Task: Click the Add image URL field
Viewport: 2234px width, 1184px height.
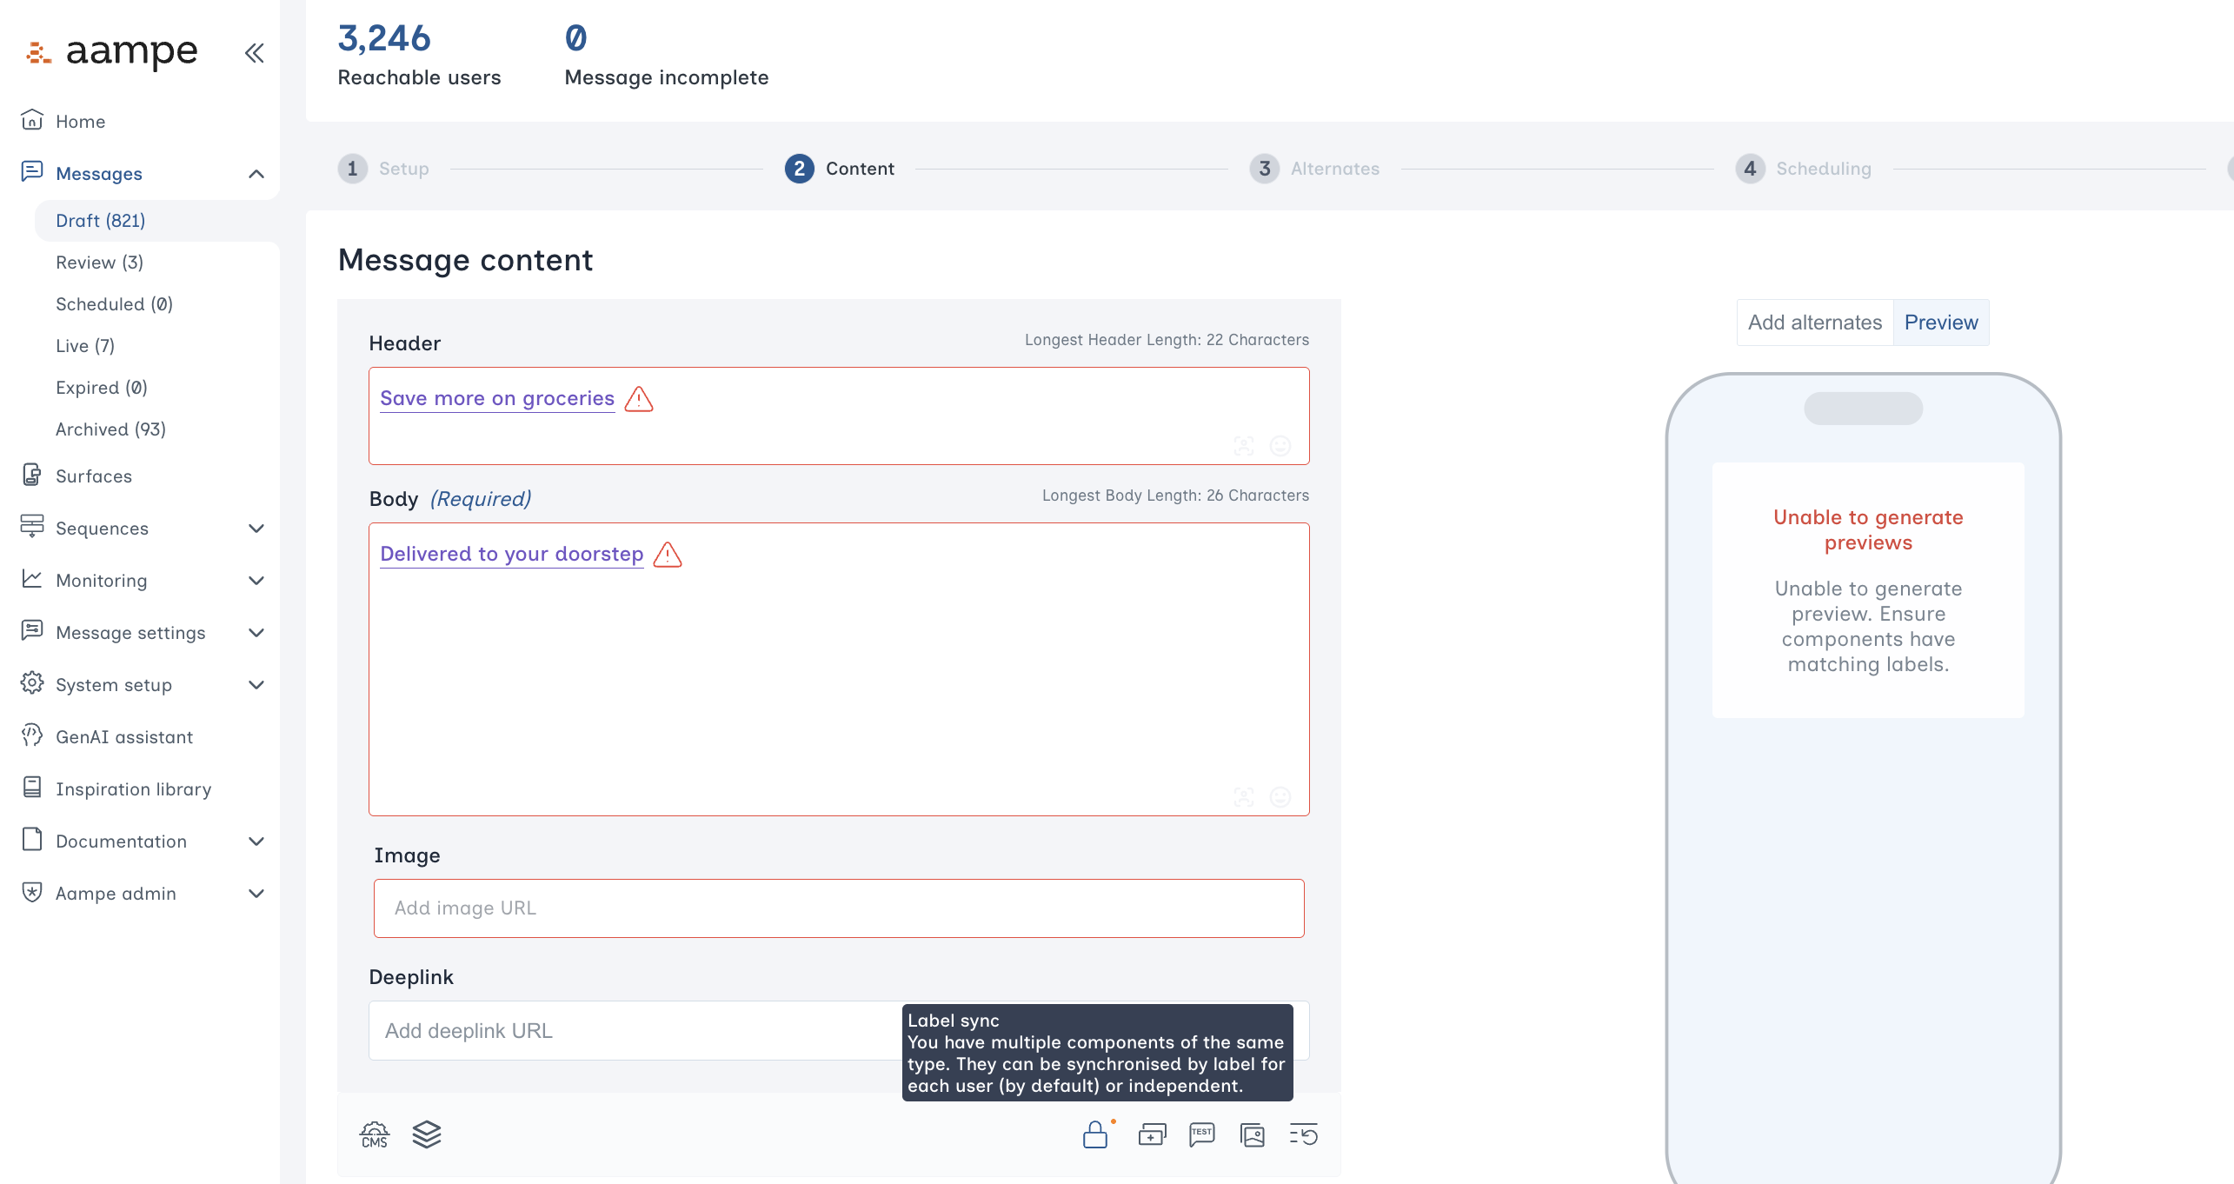Action: [x=838, y=908]
